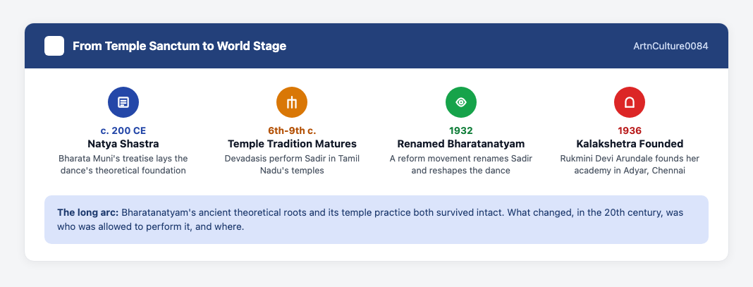The width and height of the screenshot is (753, 287).
Task: Select the 1932 date label
Action: coord(461,130)
